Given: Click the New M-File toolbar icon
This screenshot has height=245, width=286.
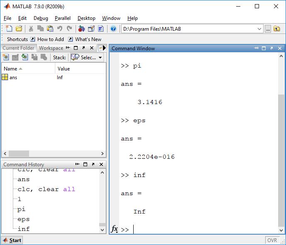Looking at the screenshot, I should 9,29.
